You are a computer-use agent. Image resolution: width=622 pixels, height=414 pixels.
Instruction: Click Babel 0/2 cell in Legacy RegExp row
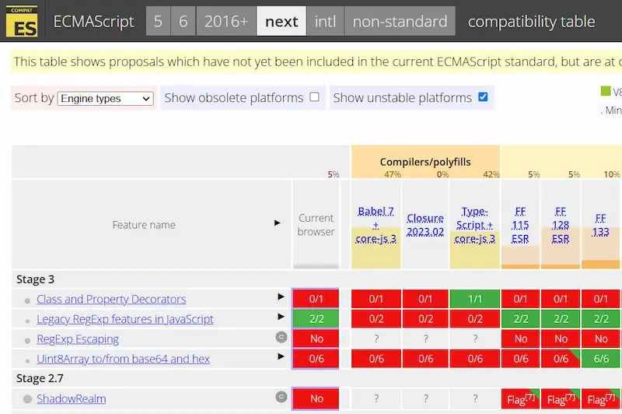coord(376,319)
